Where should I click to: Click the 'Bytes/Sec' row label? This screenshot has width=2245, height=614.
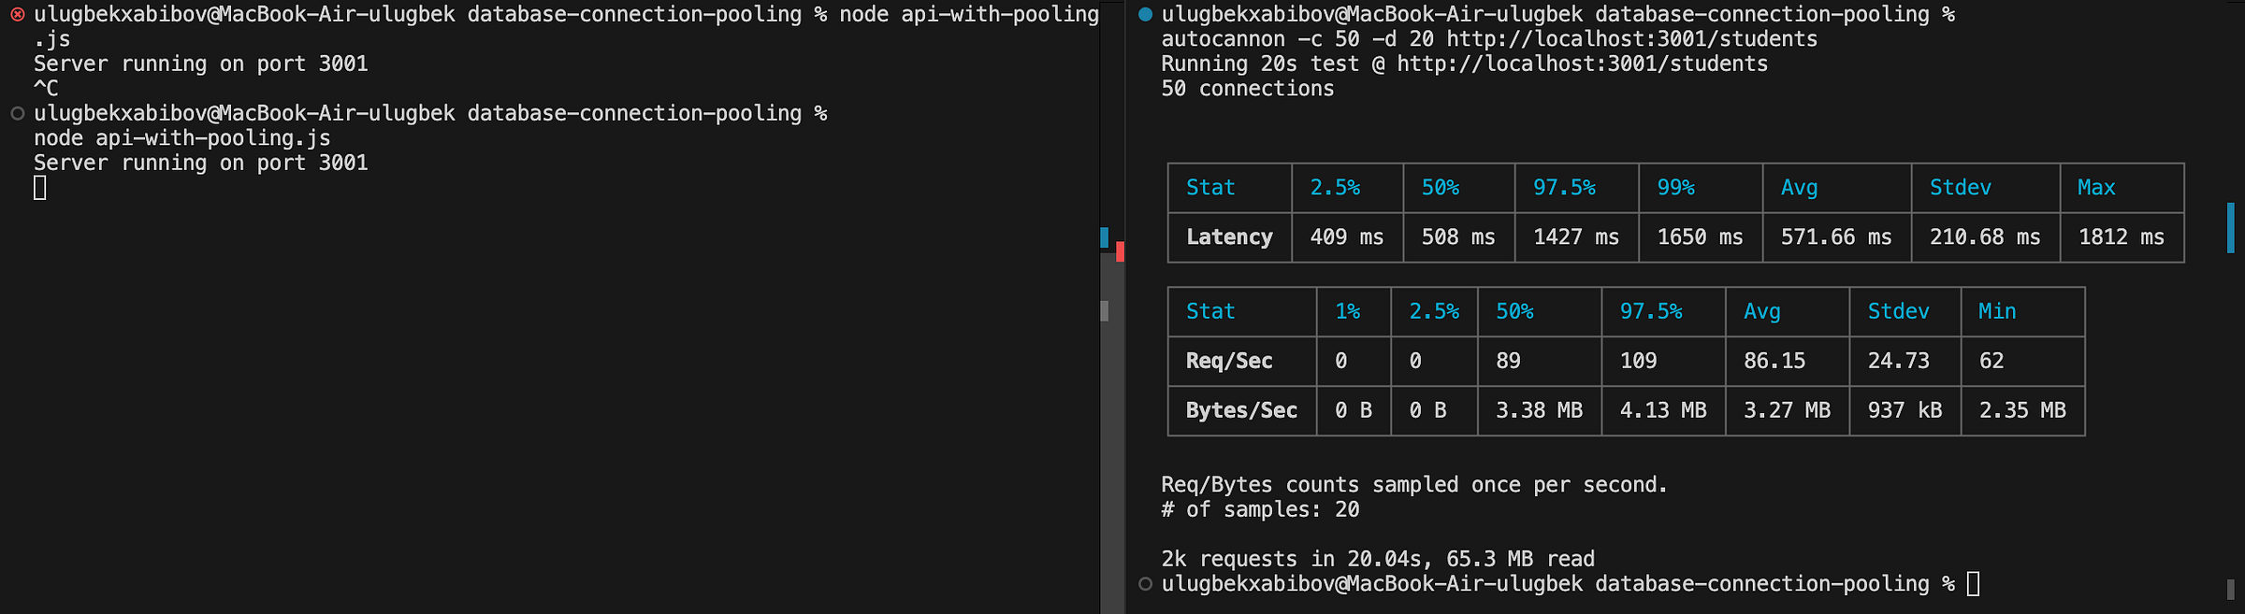1241,410
